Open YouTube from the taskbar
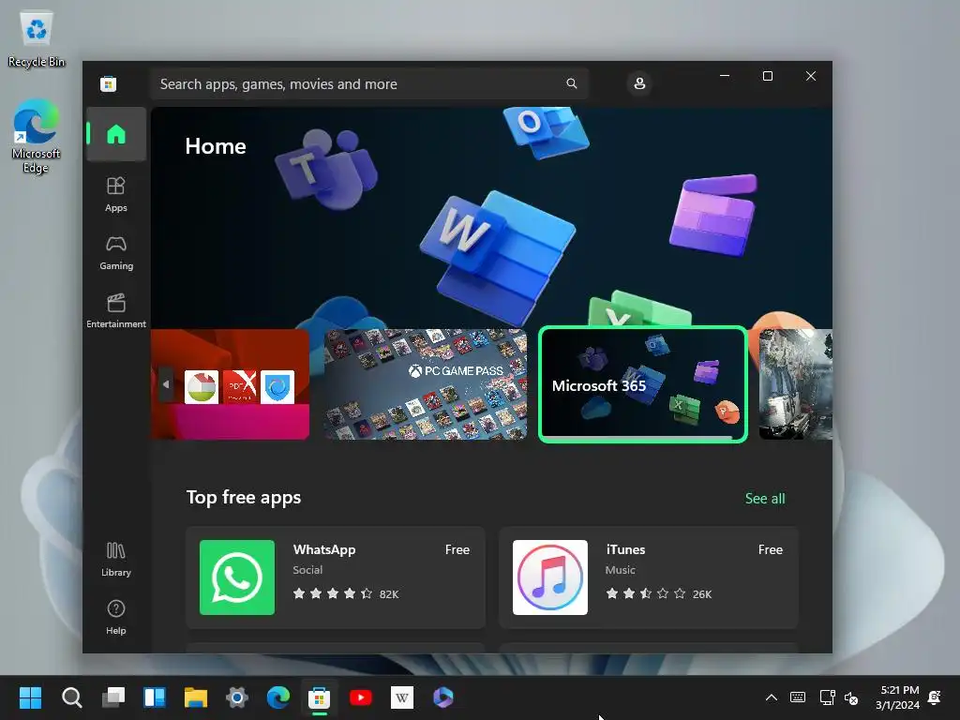960x720 pixels. 361,697
